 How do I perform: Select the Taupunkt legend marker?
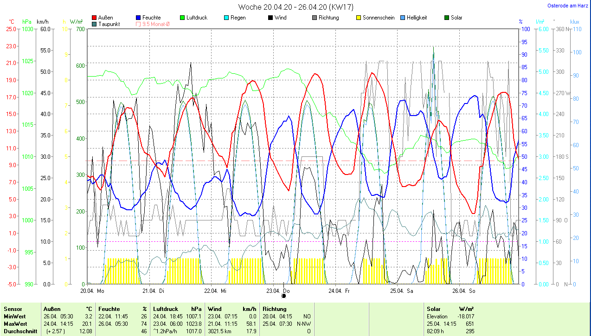94,24
